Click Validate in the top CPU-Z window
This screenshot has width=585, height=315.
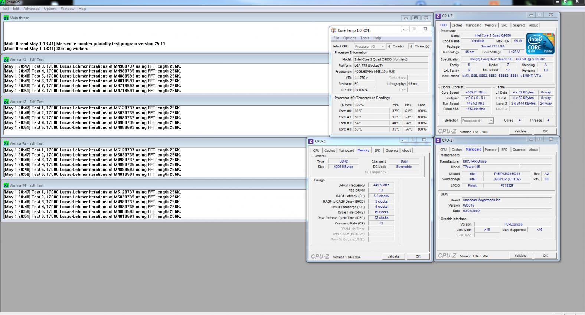[x=520, y=131]
